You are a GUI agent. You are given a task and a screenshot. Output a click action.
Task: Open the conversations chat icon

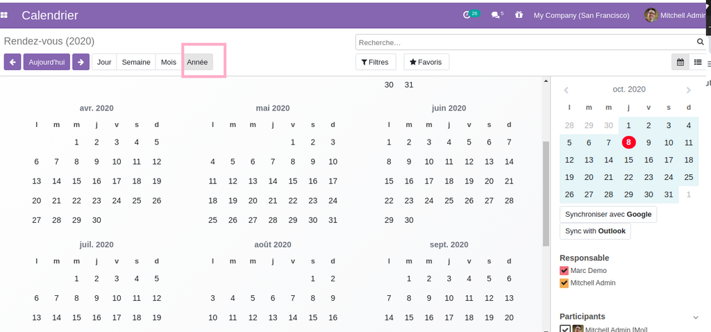click(495, 15)
